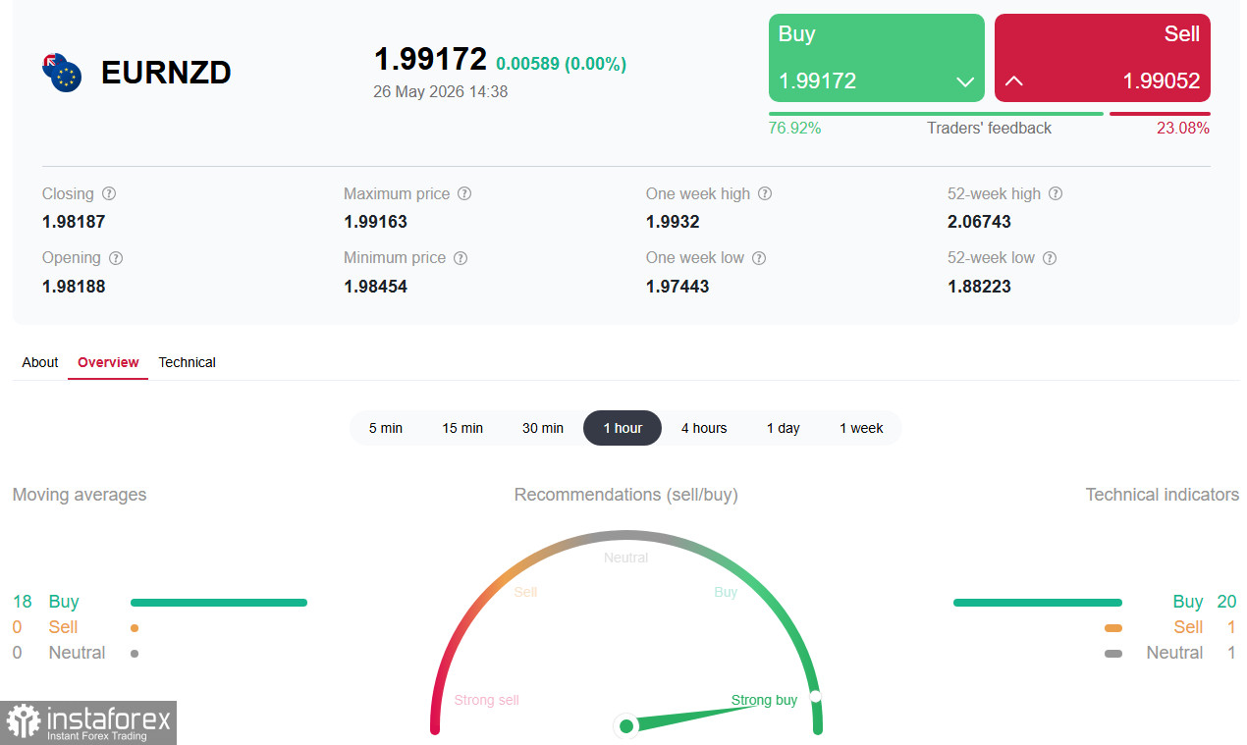This screenshot has height=745, width=1247.
Task: Click the EURNZD currency pair flag icon
Action: [62, 73]
